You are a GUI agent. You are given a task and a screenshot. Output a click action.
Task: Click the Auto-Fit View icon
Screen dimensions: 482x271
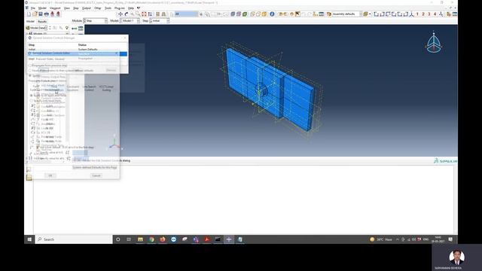pyautogui.click(x=144, y=14)
